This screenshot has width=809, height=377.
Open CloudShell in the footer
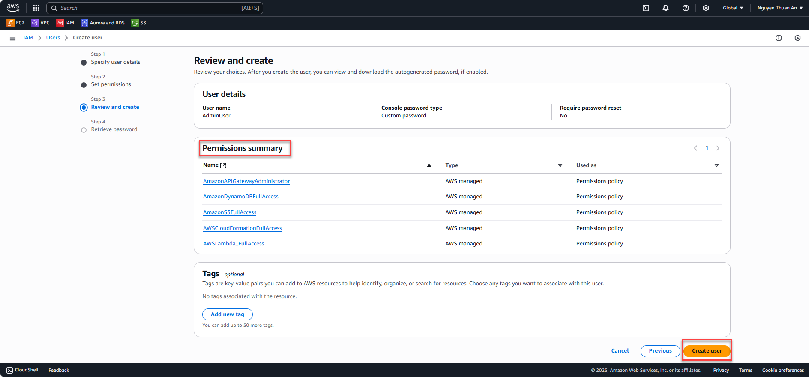coord(23,370)
